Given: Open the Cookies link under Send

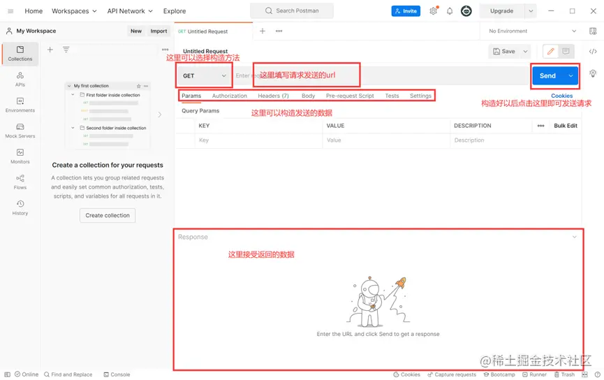Looking at the screenshot, I should click(x=561, y=96).
